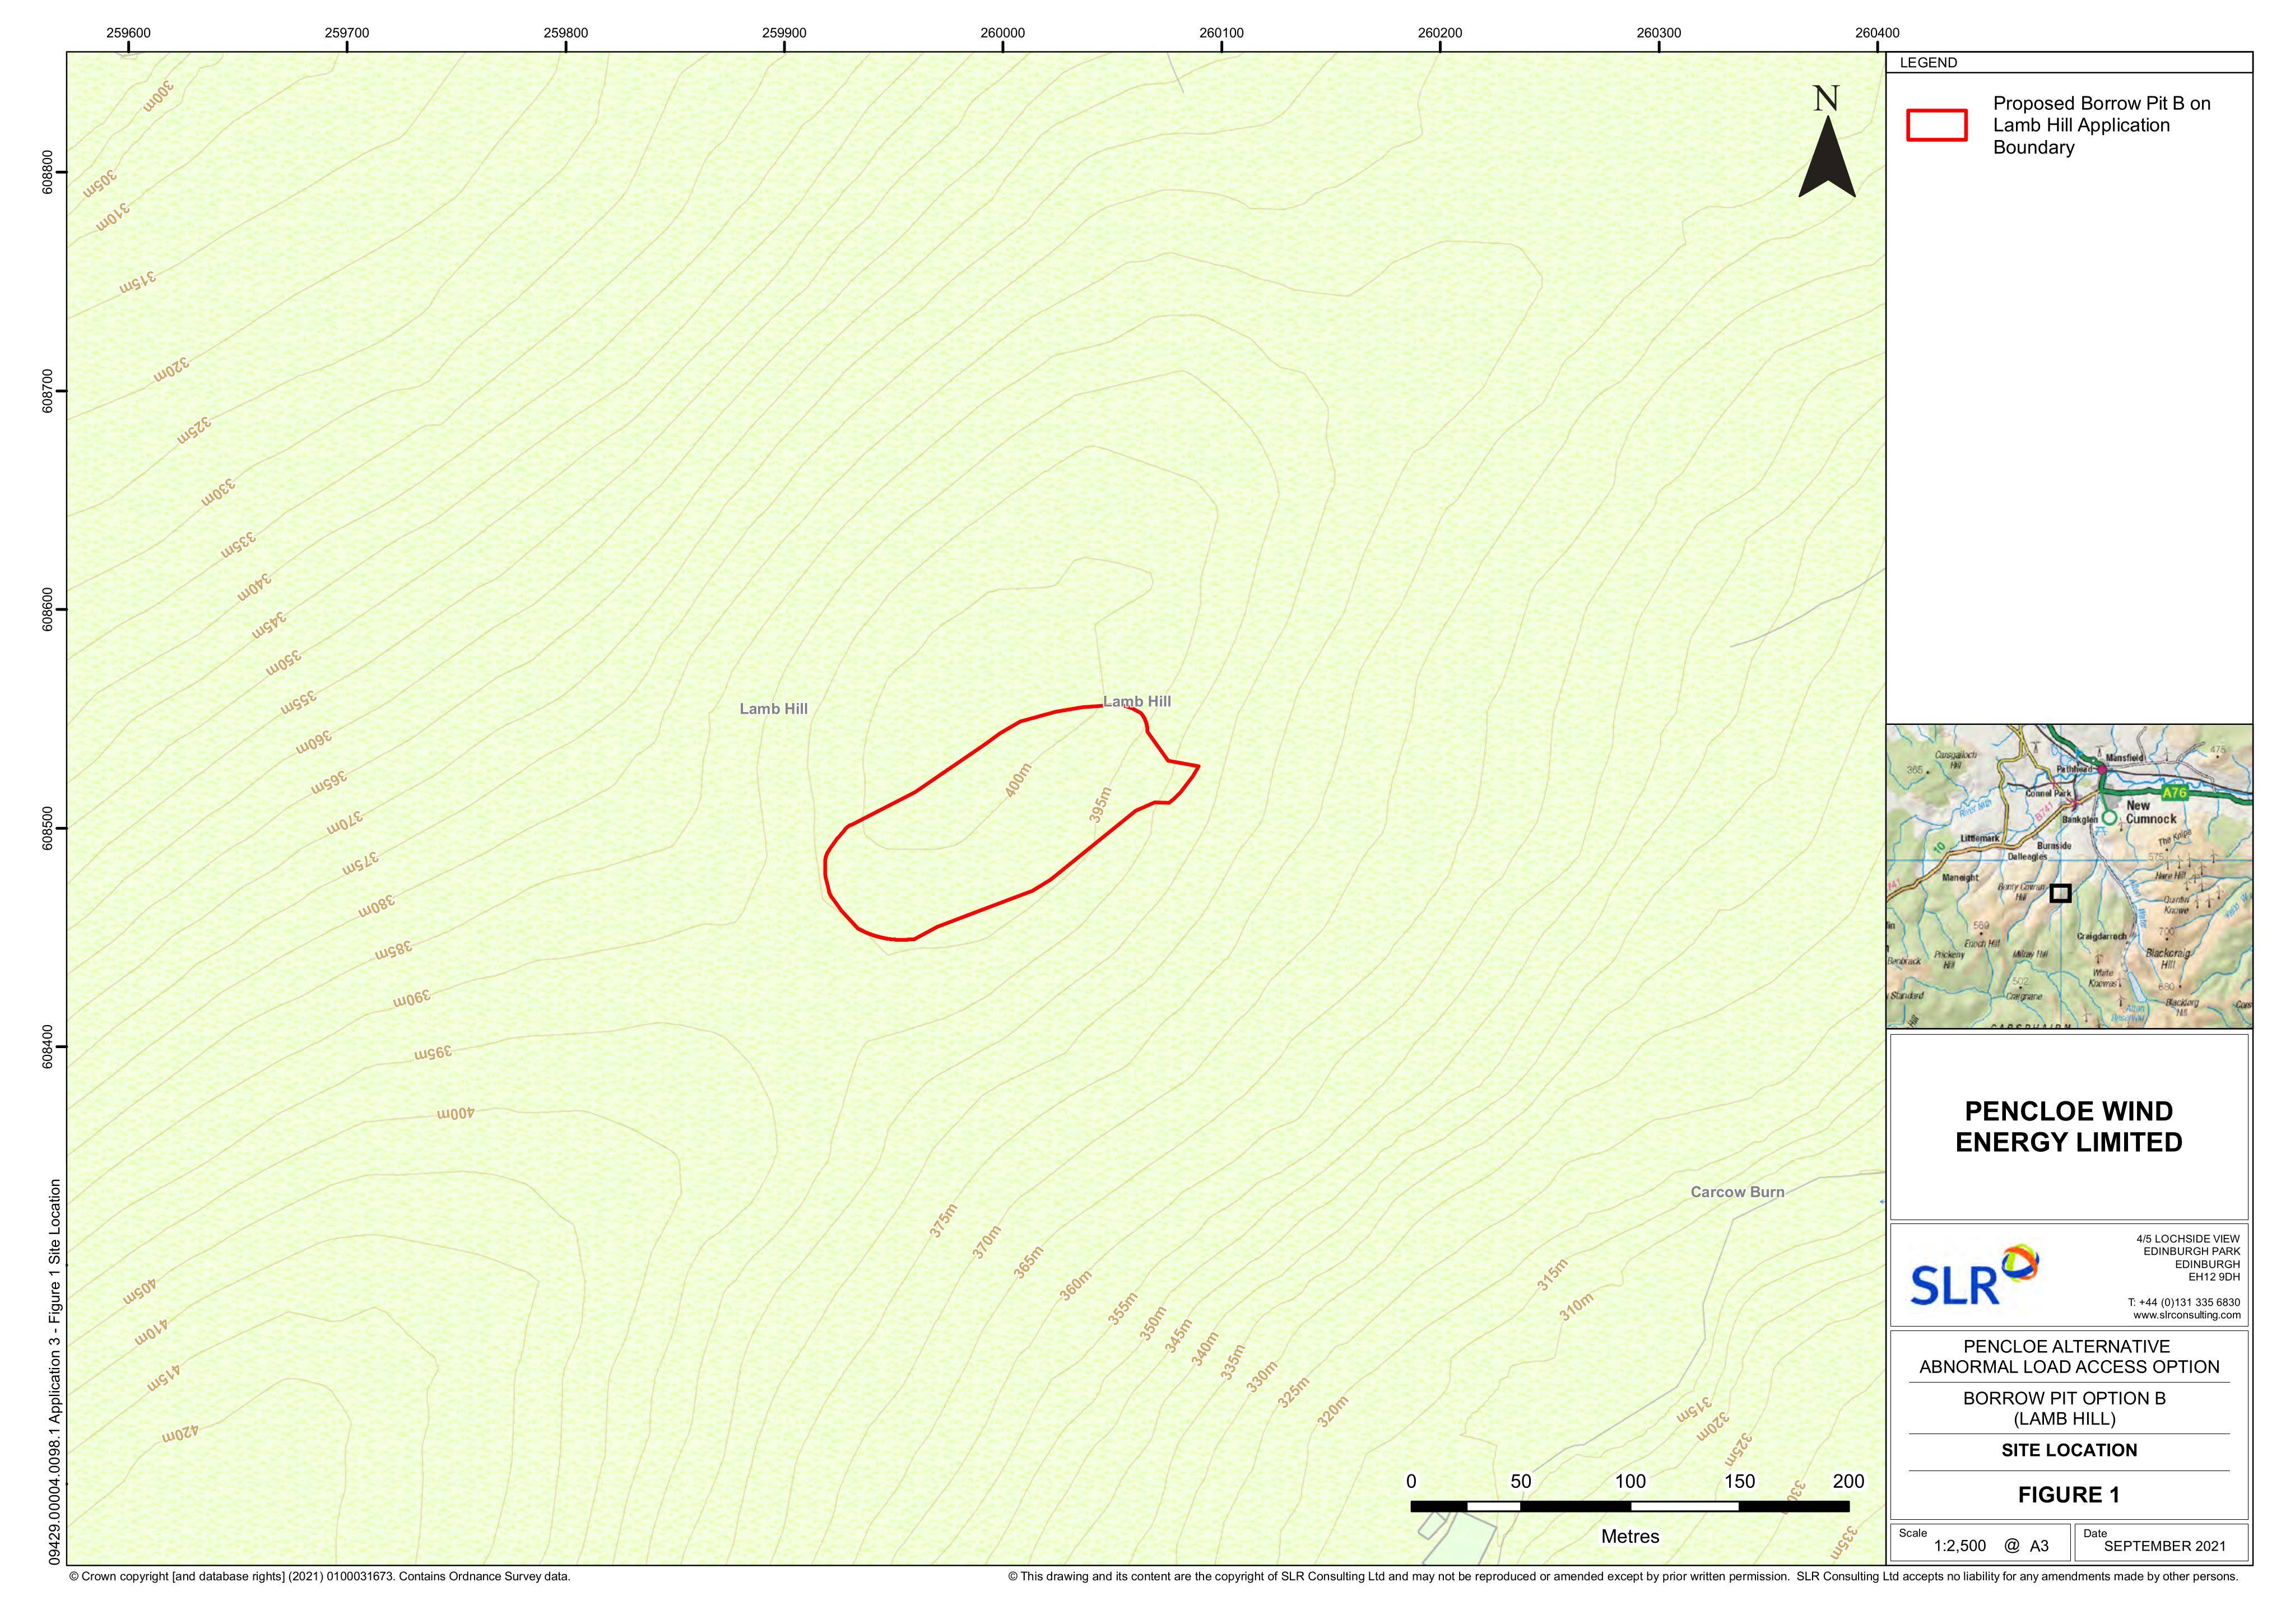
Task: Click the '200' scale bar value
Action: [1849, 1481]
